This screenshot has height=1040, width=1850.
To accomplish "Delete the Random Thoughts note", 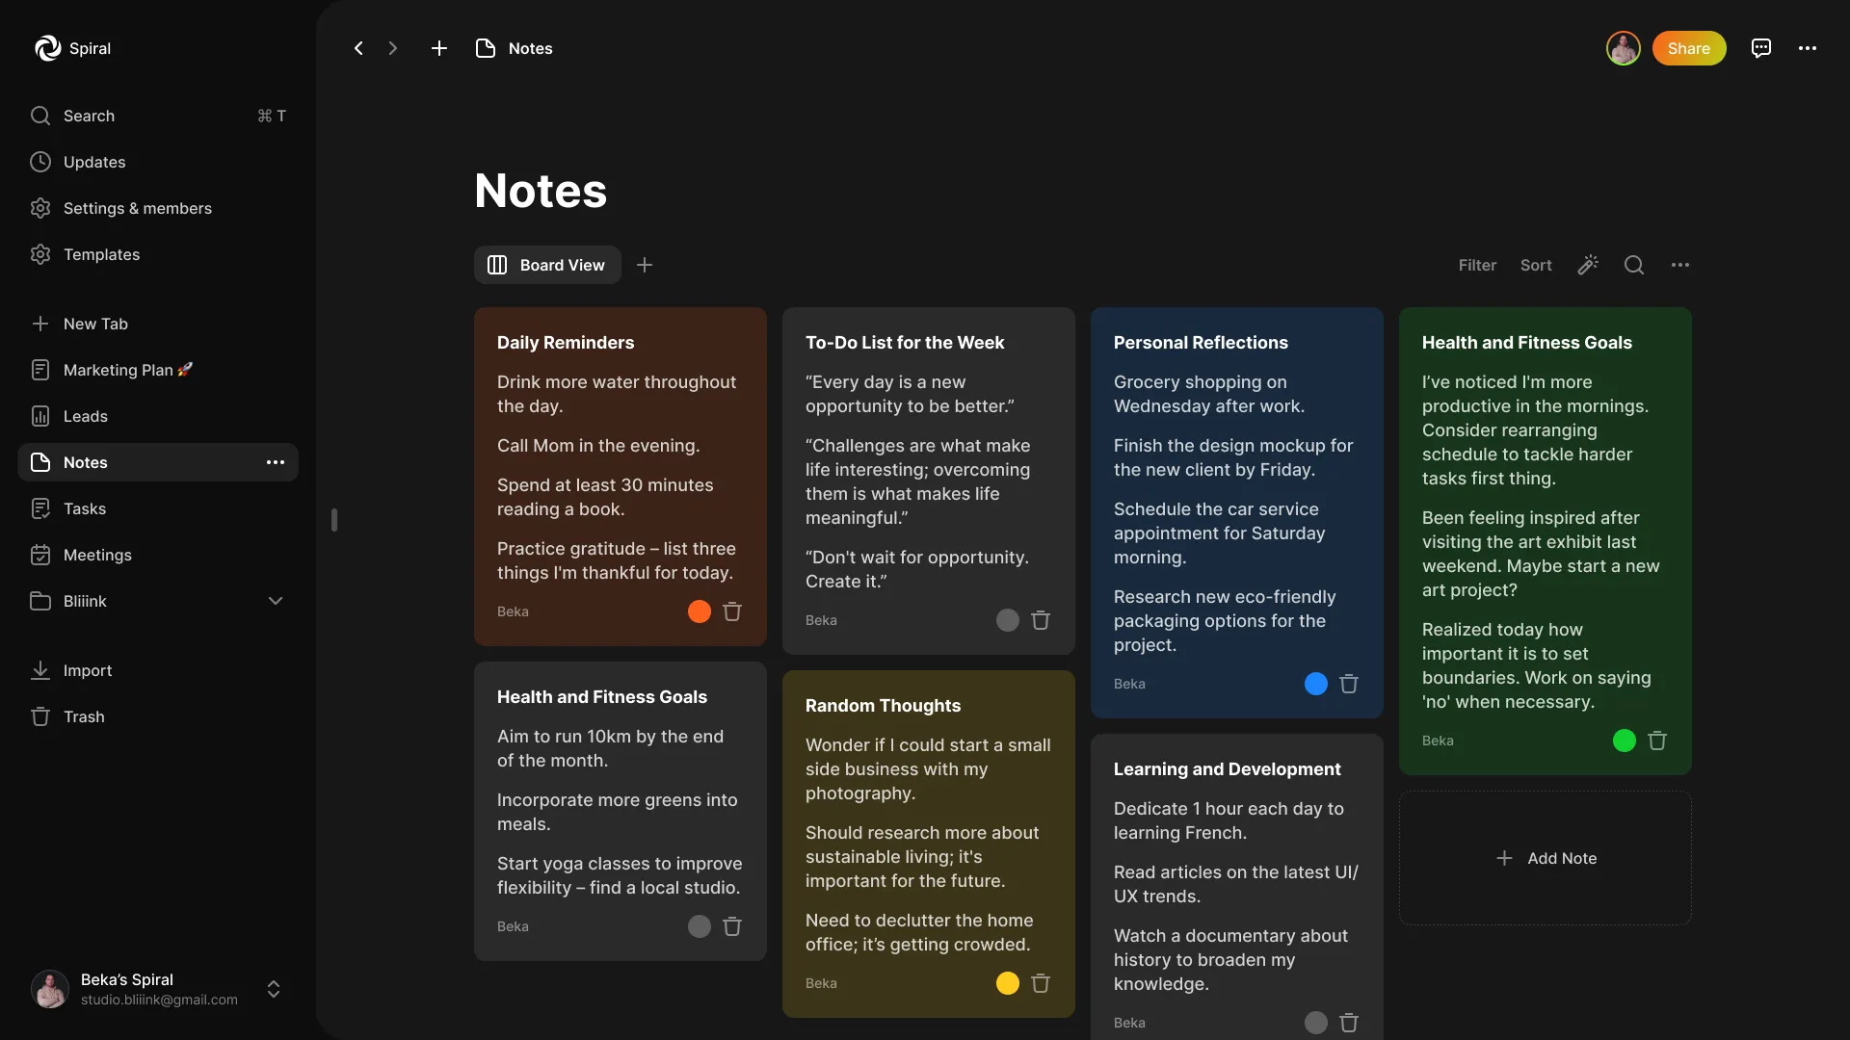I will (x=1041, y=983).
